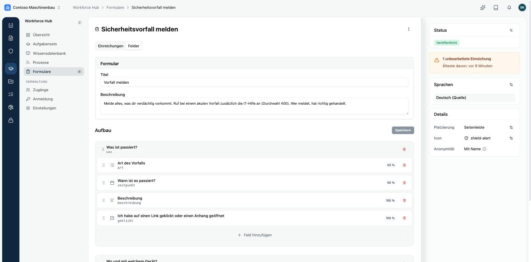
Task: Open Wissensdatenbank in the sidebar
Action: pos(54,53)
